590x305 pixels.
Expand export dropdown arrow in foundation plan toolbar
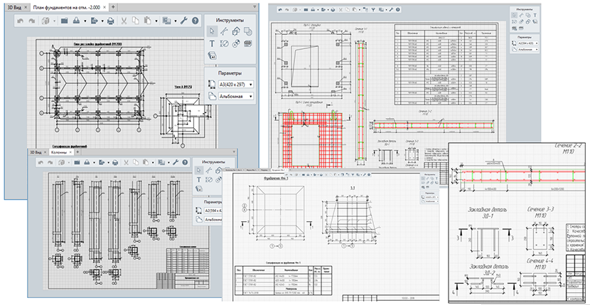point(102,21)
